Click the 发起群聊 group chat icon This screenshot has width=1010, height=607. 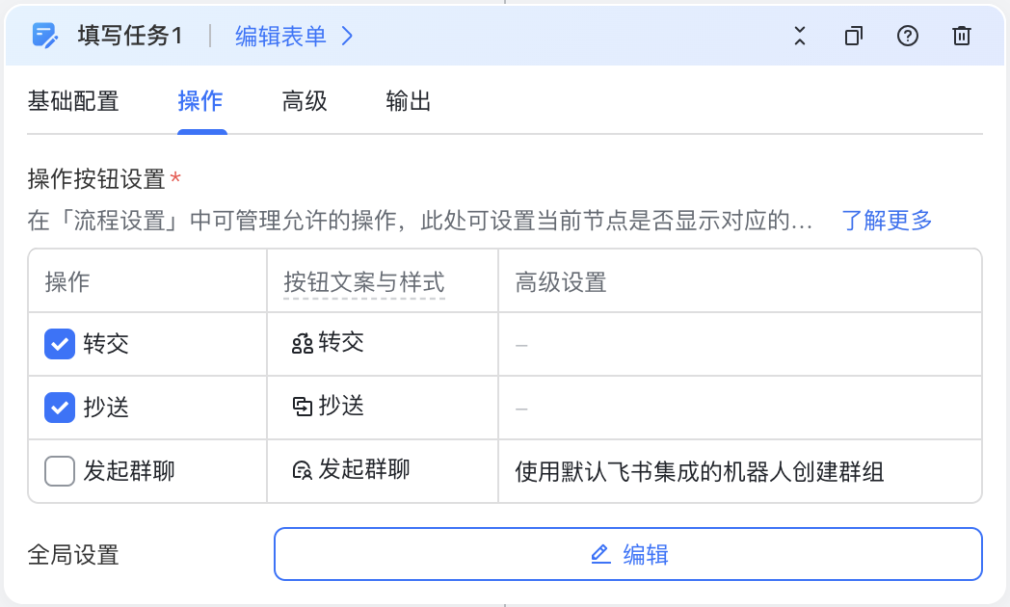tap(302, 470)
